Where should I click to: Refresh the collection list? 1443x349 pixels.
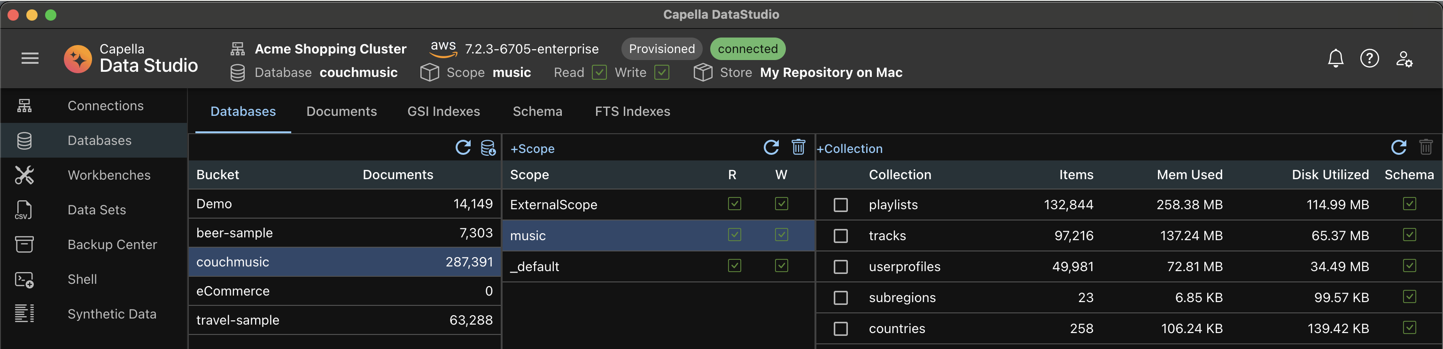point(1398,148)
